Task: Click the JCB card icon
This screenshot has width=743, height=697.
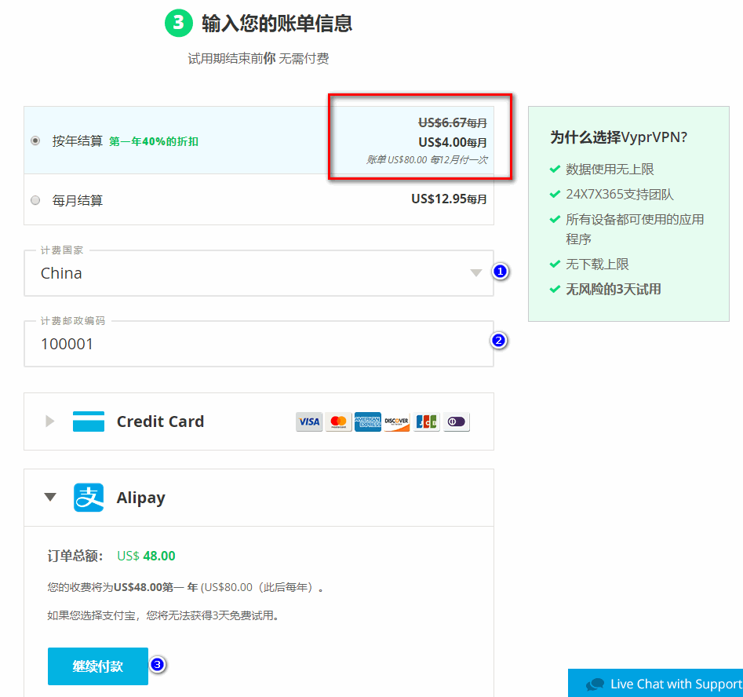Action: point(427,421)
